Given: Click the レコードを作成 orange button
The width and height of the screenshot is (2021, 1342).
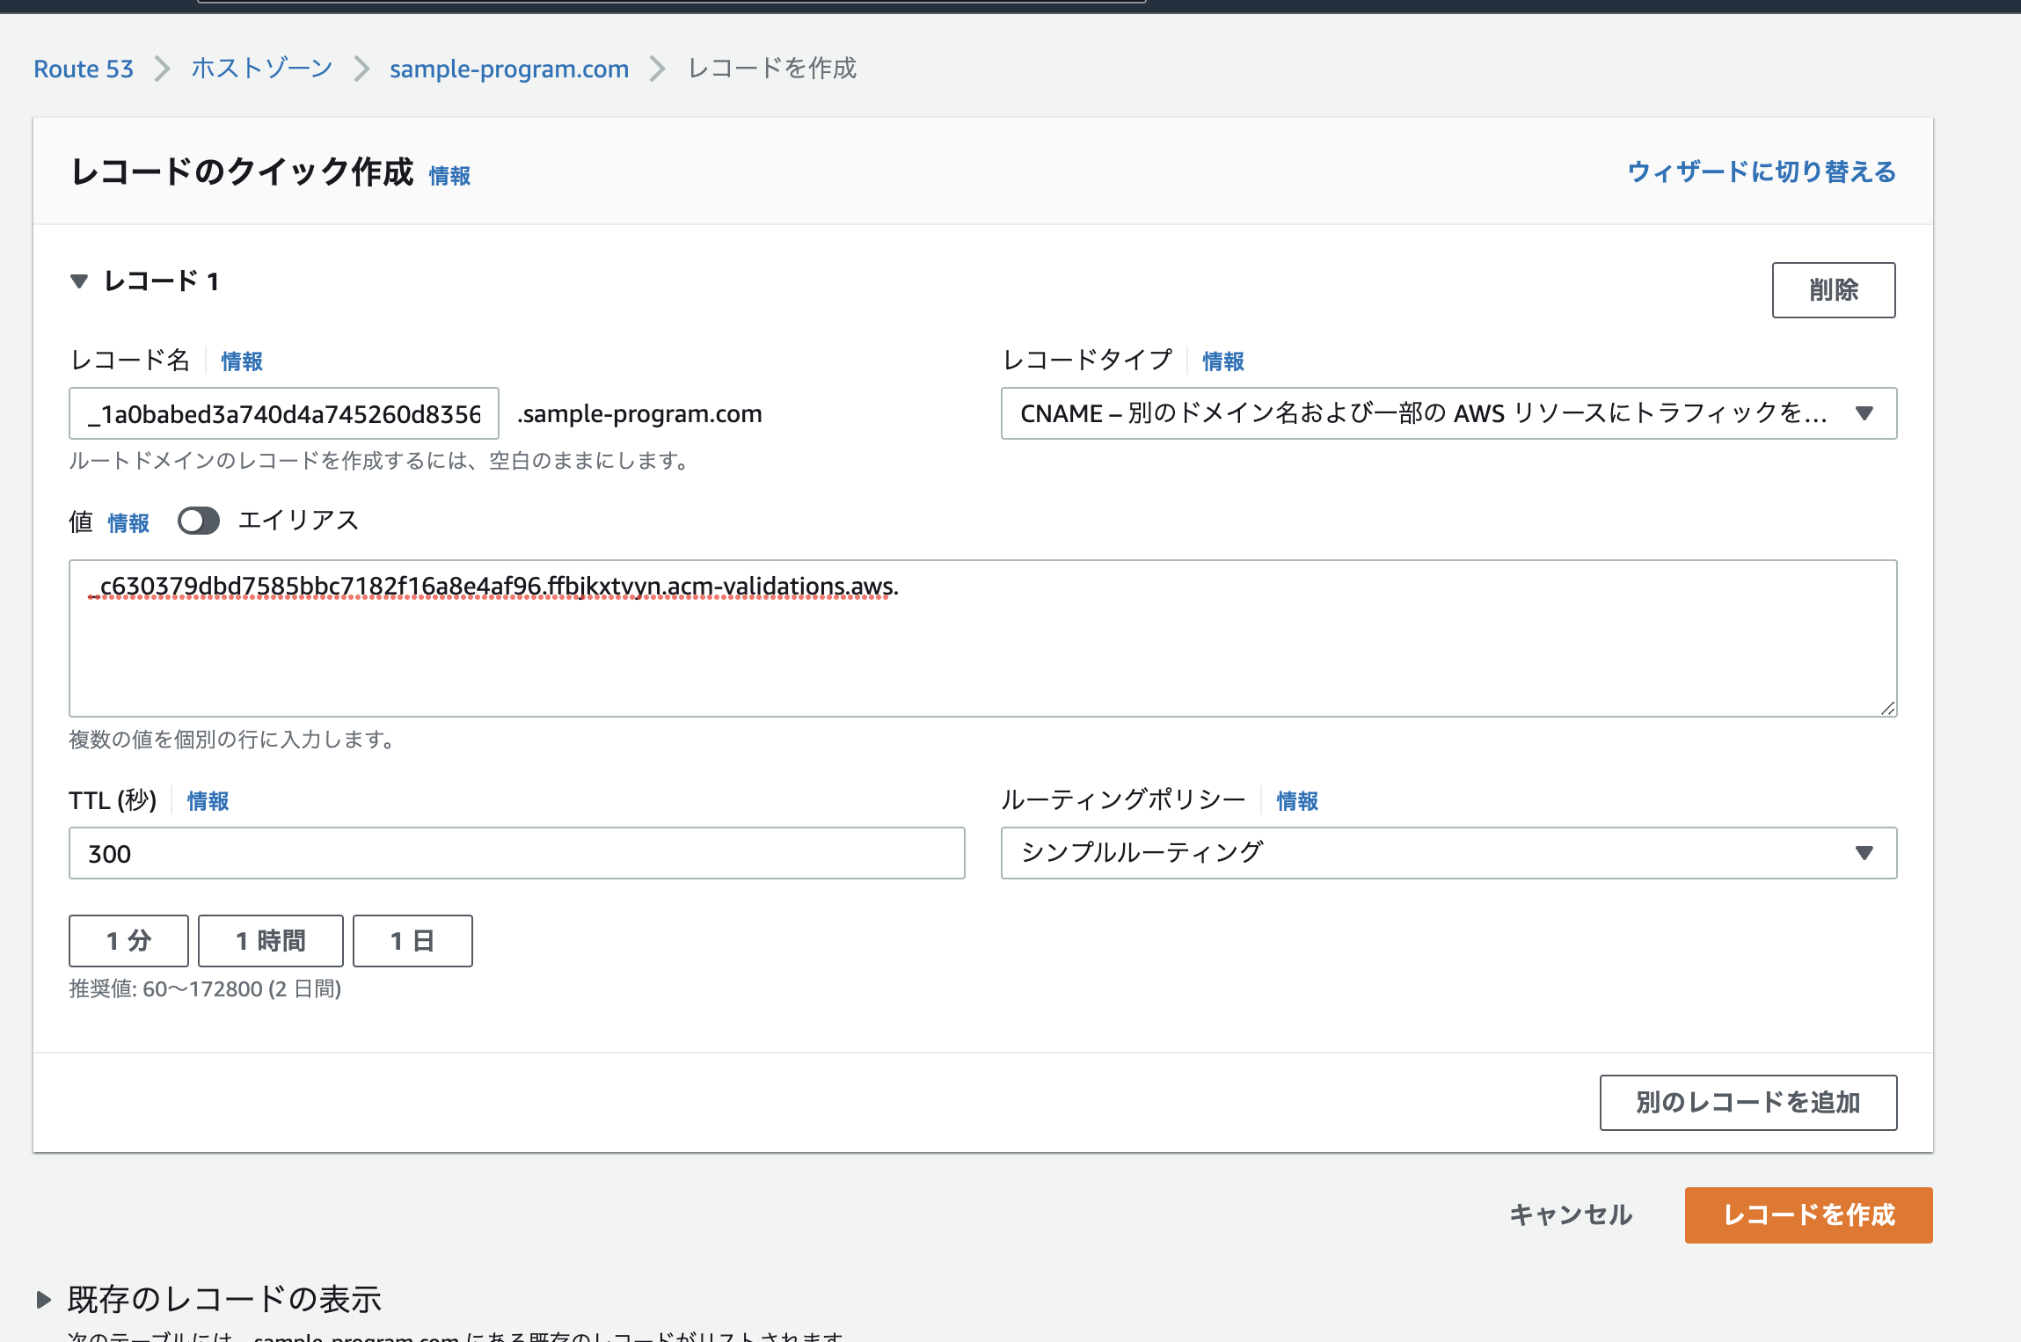Looking at the screenshot, I should point(1808,1214).
